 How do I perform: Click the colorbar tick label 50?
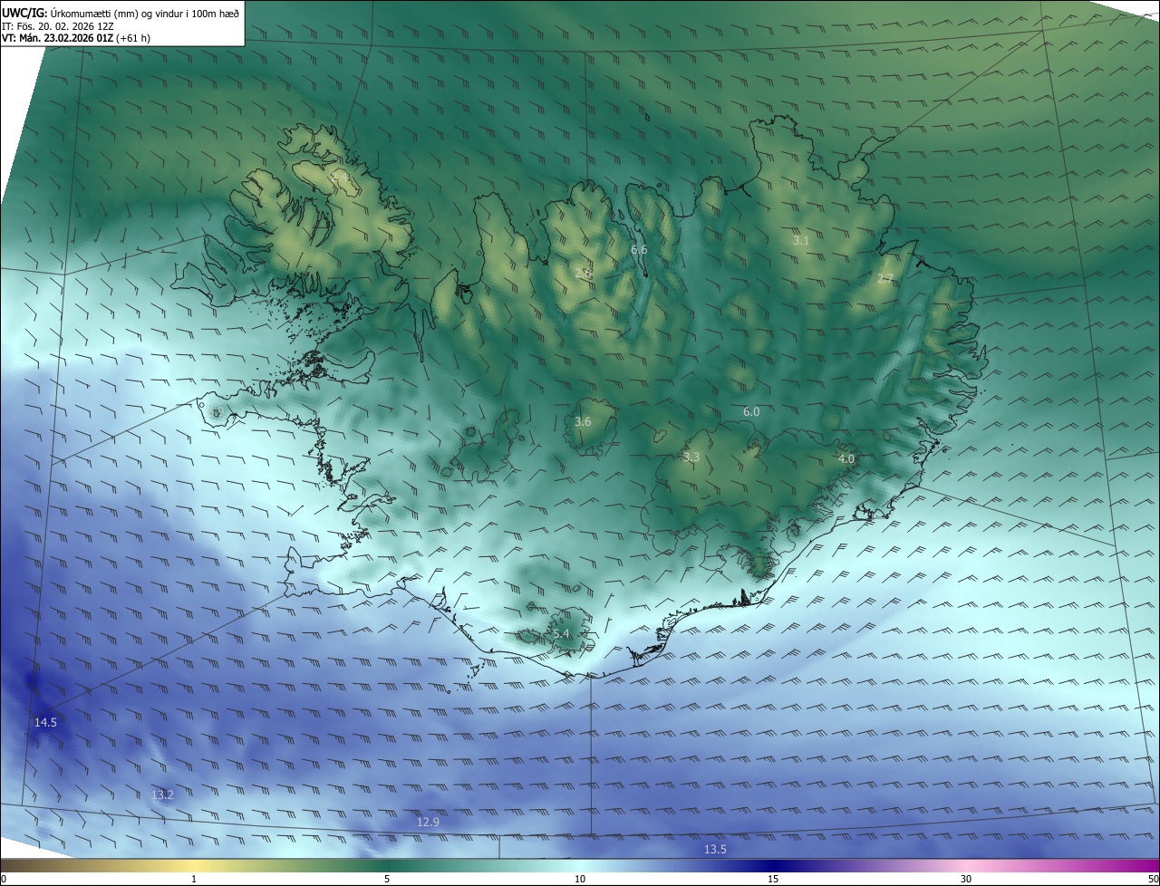coord(1153,879)
